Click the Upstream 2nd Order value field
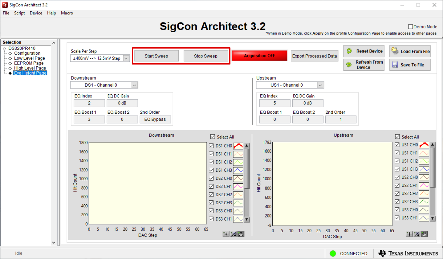The height and width of the screenshot is (259, 443). [x=341, y=120]
